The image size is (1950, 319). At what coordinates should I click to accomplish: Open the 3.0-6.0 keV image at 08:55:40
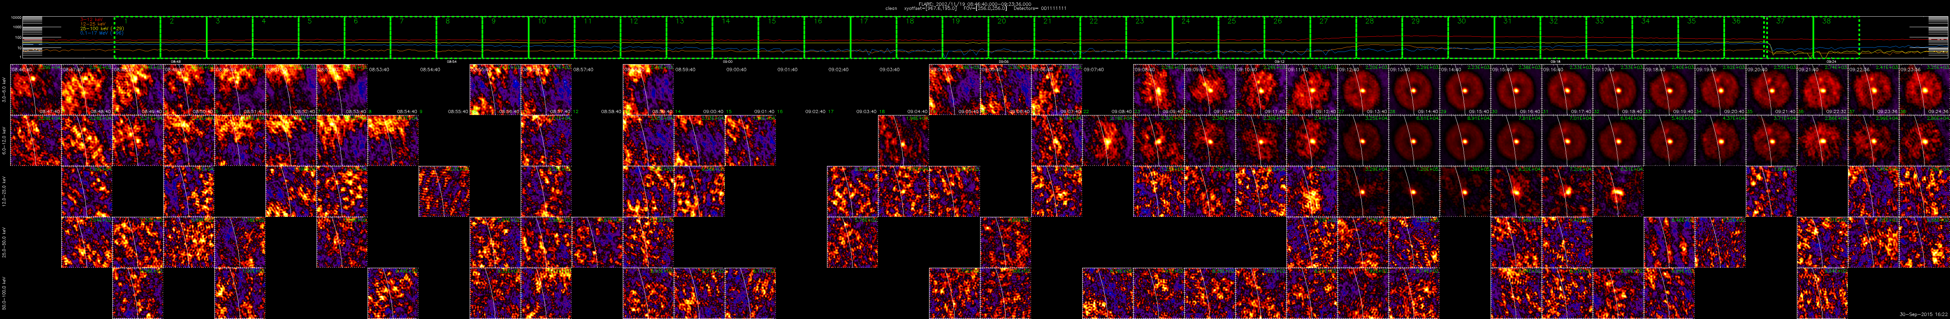click(495, 90)
